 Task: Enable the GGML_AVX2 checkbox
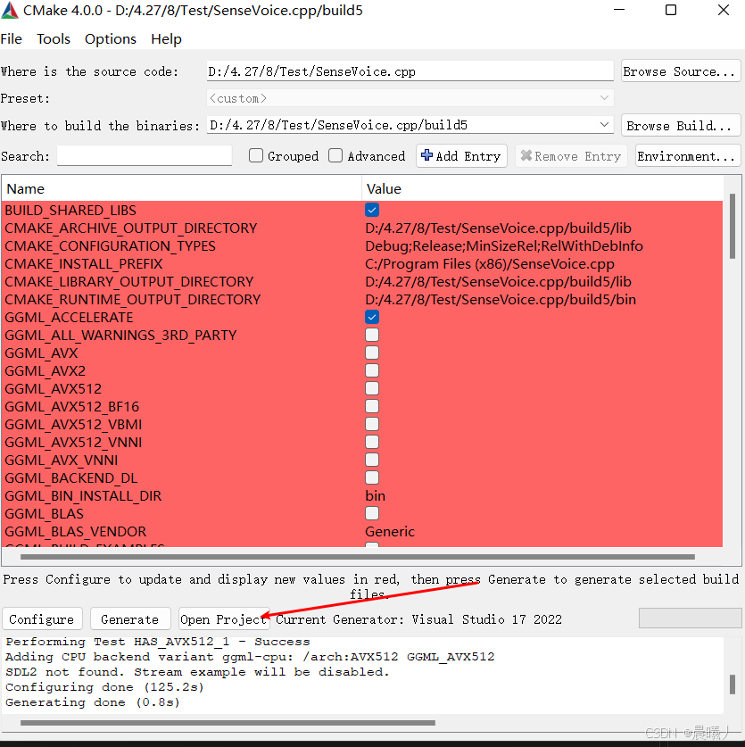click(x=371, y=370)
